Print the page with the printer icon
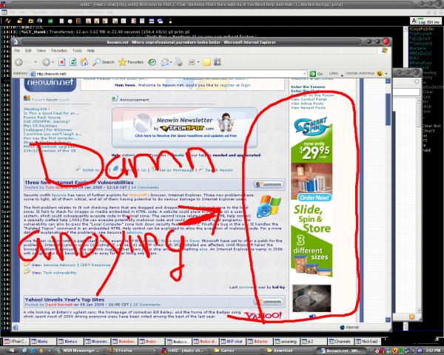Screen dimensions: 444x355 (x=178, y=62)
